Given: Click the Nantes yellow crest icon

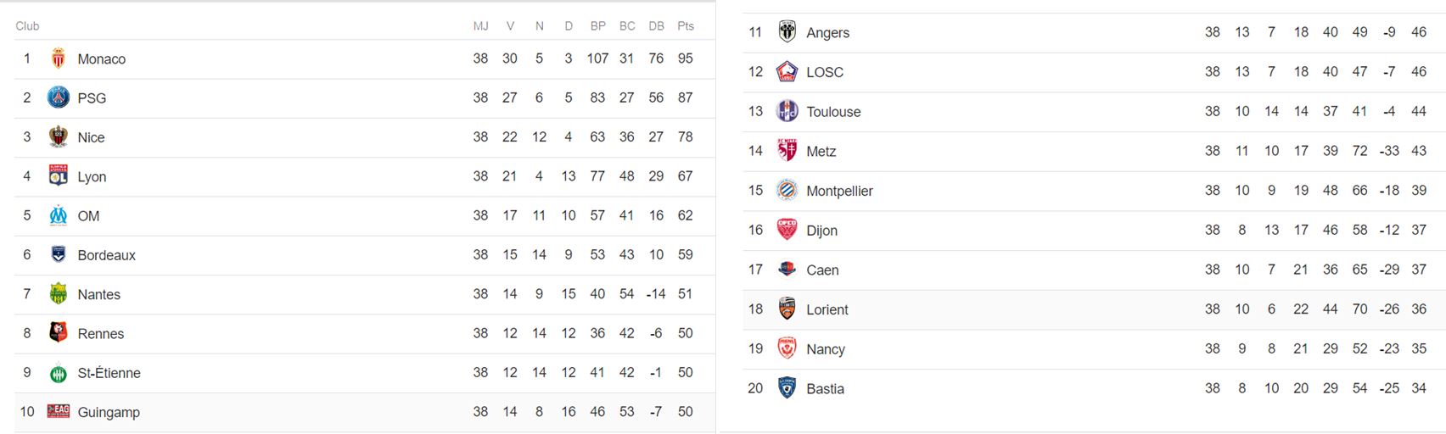Looking at the screenshot, I should point(58,294).
